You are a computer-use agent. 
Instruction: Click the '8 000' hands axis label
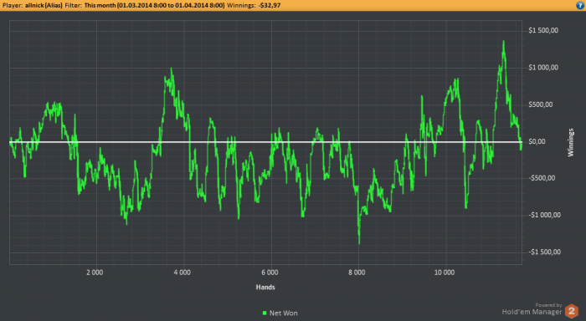click(x=357, y=273)
